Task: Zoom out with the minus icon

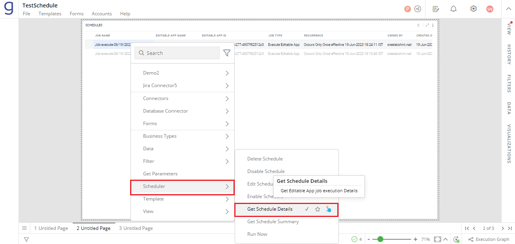Action: point(369,239)
